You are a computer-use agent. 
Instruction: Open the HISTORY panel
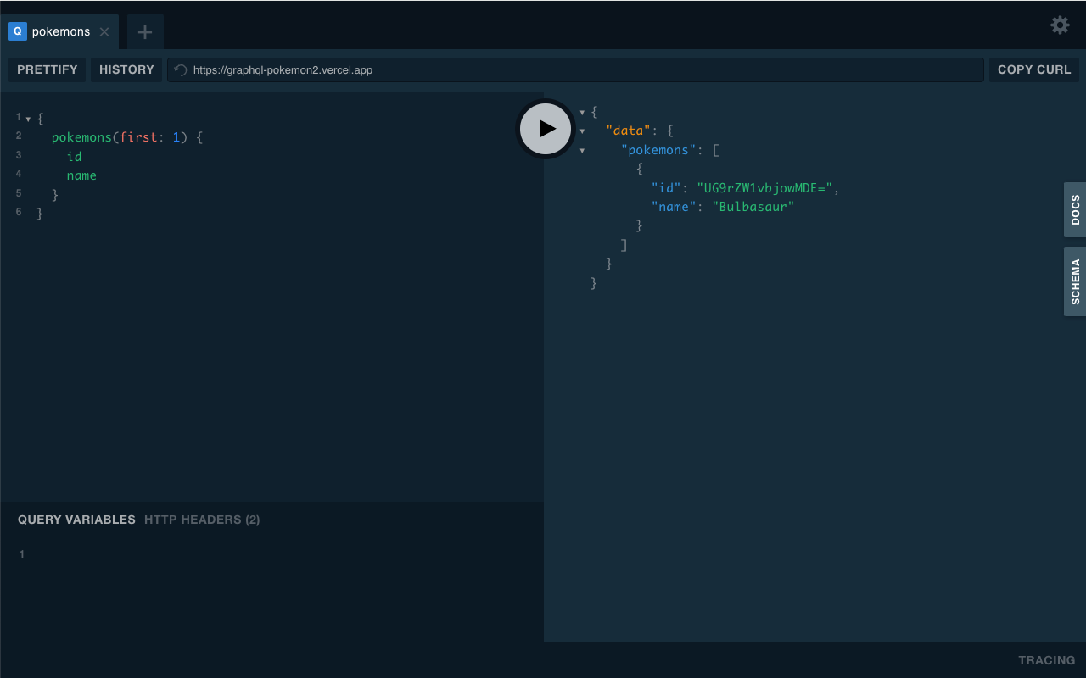coord(126,69)
